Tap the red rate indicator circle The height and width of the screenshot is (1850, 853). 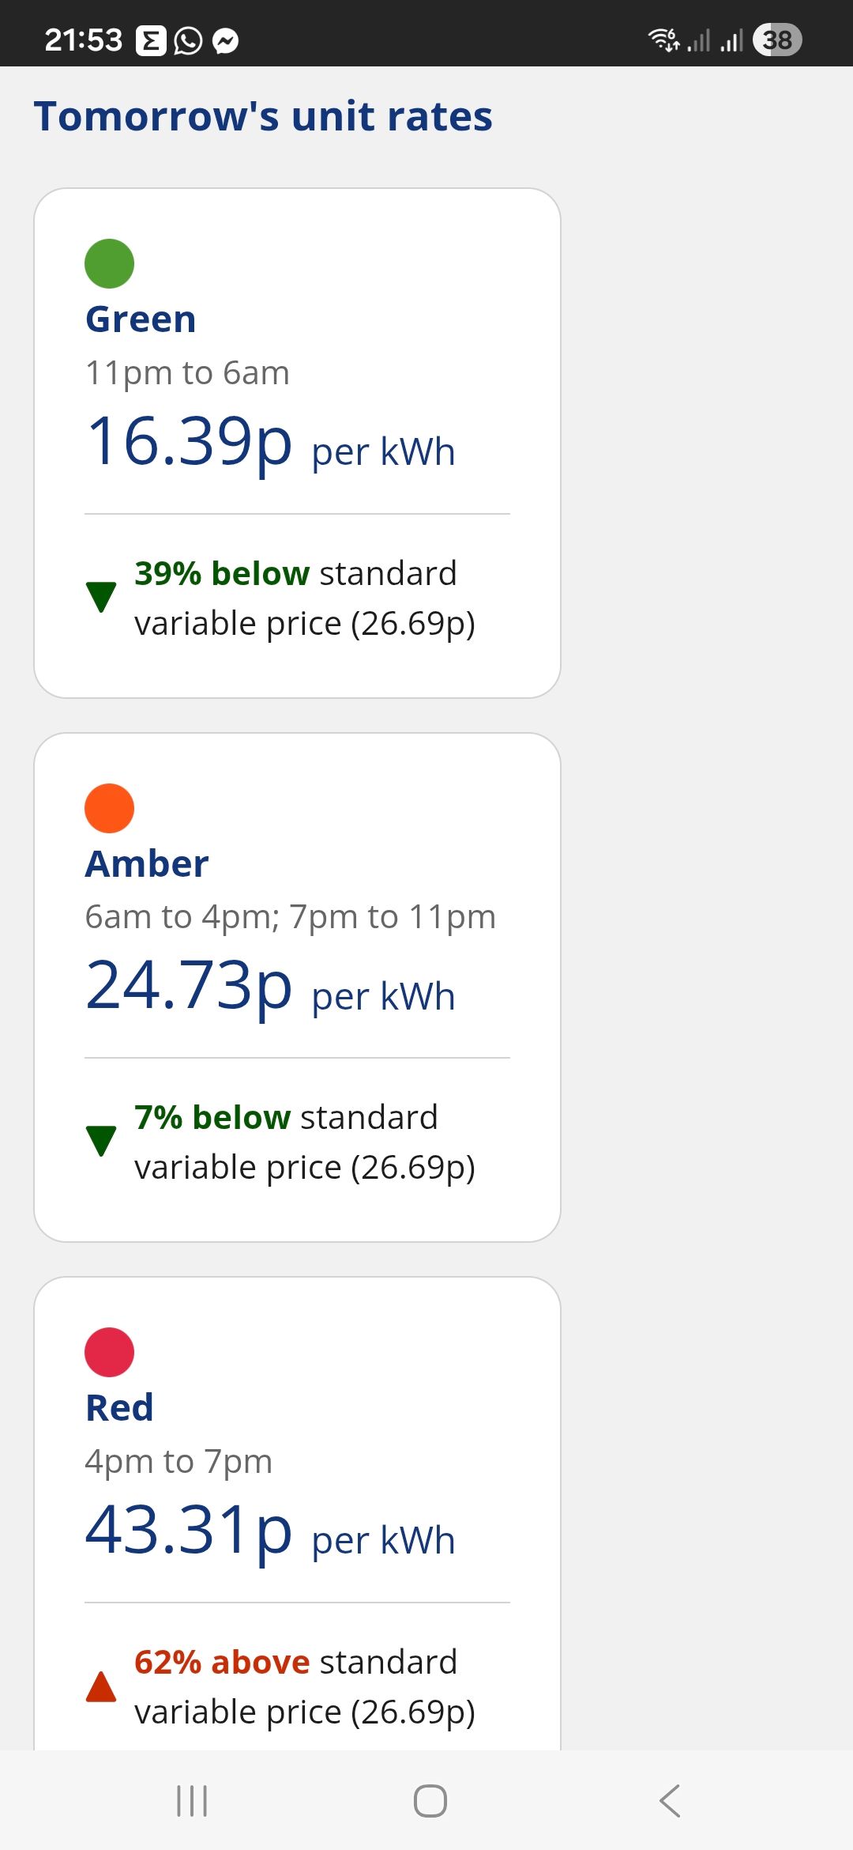[109, 1352]
